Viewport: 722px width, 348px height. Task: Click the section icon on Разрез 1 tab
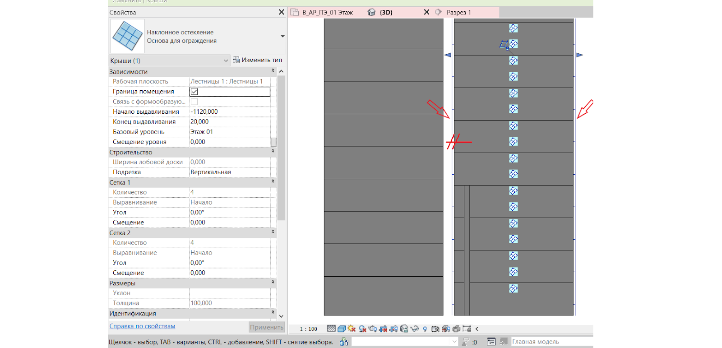[x=438, y=12]
